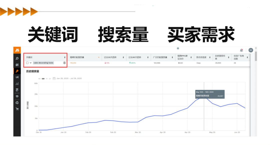The image size is (270, 145).
Task: Open the DZ user avatar menu
Action: click(251, 50)
